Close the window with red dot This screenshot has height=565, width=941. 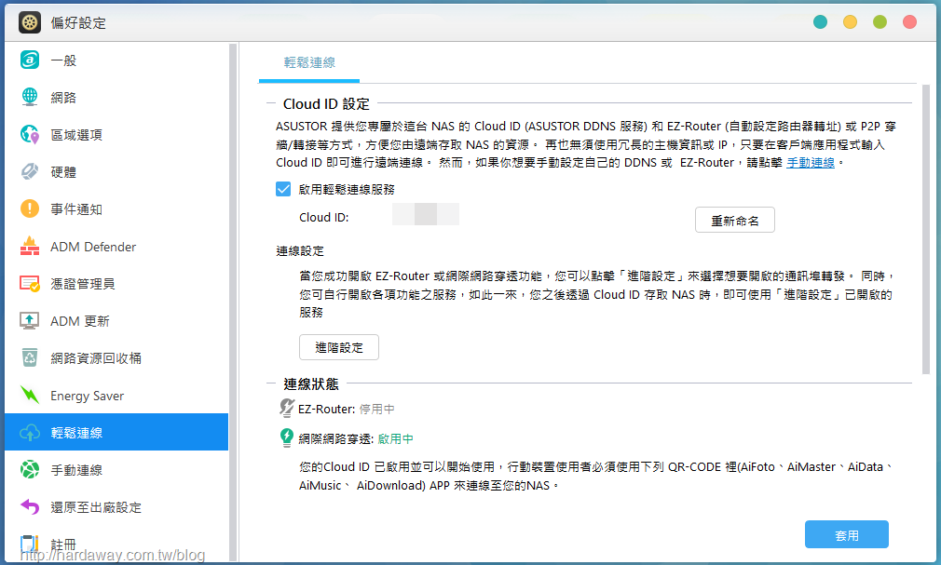click(909, 22)
